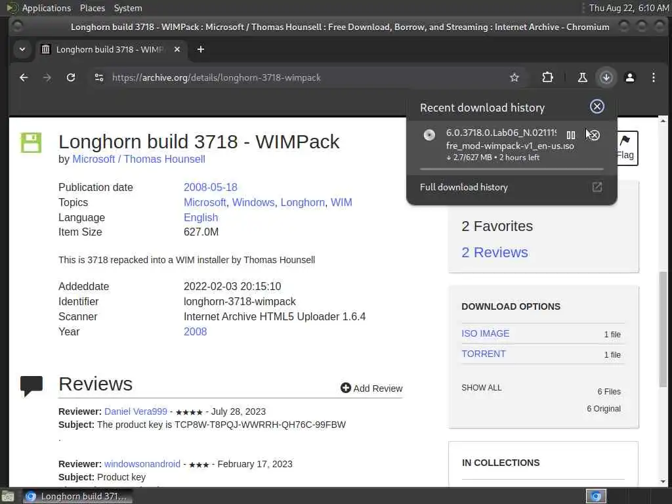Open reviewer Daniel Vera999 profile
Viewport: 672px width, 504px height.
(135, 411)
